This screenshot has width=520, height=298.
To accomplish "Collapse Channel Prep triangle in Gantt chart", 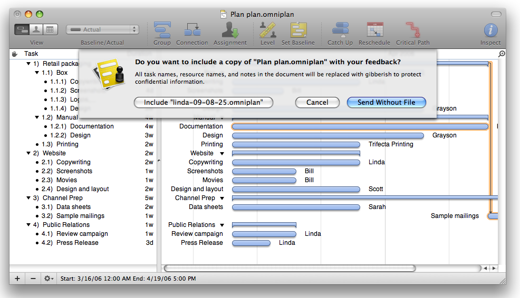I will click(x=222, y=198).
